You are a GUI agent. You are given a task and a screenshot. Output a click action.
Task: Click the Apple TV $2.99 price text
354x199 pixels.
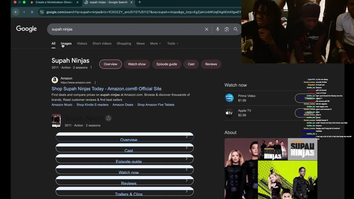(242, 115)
